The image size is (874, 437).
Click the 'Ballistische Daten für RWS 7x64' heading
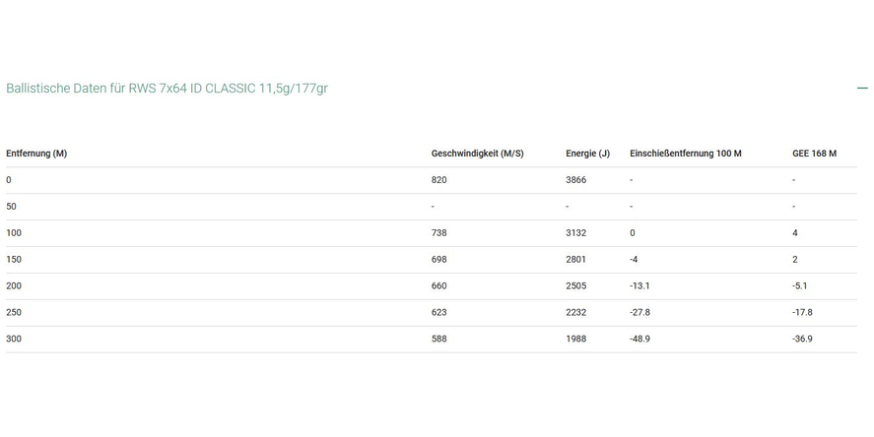pyautogui.click(x=167, y=89)
